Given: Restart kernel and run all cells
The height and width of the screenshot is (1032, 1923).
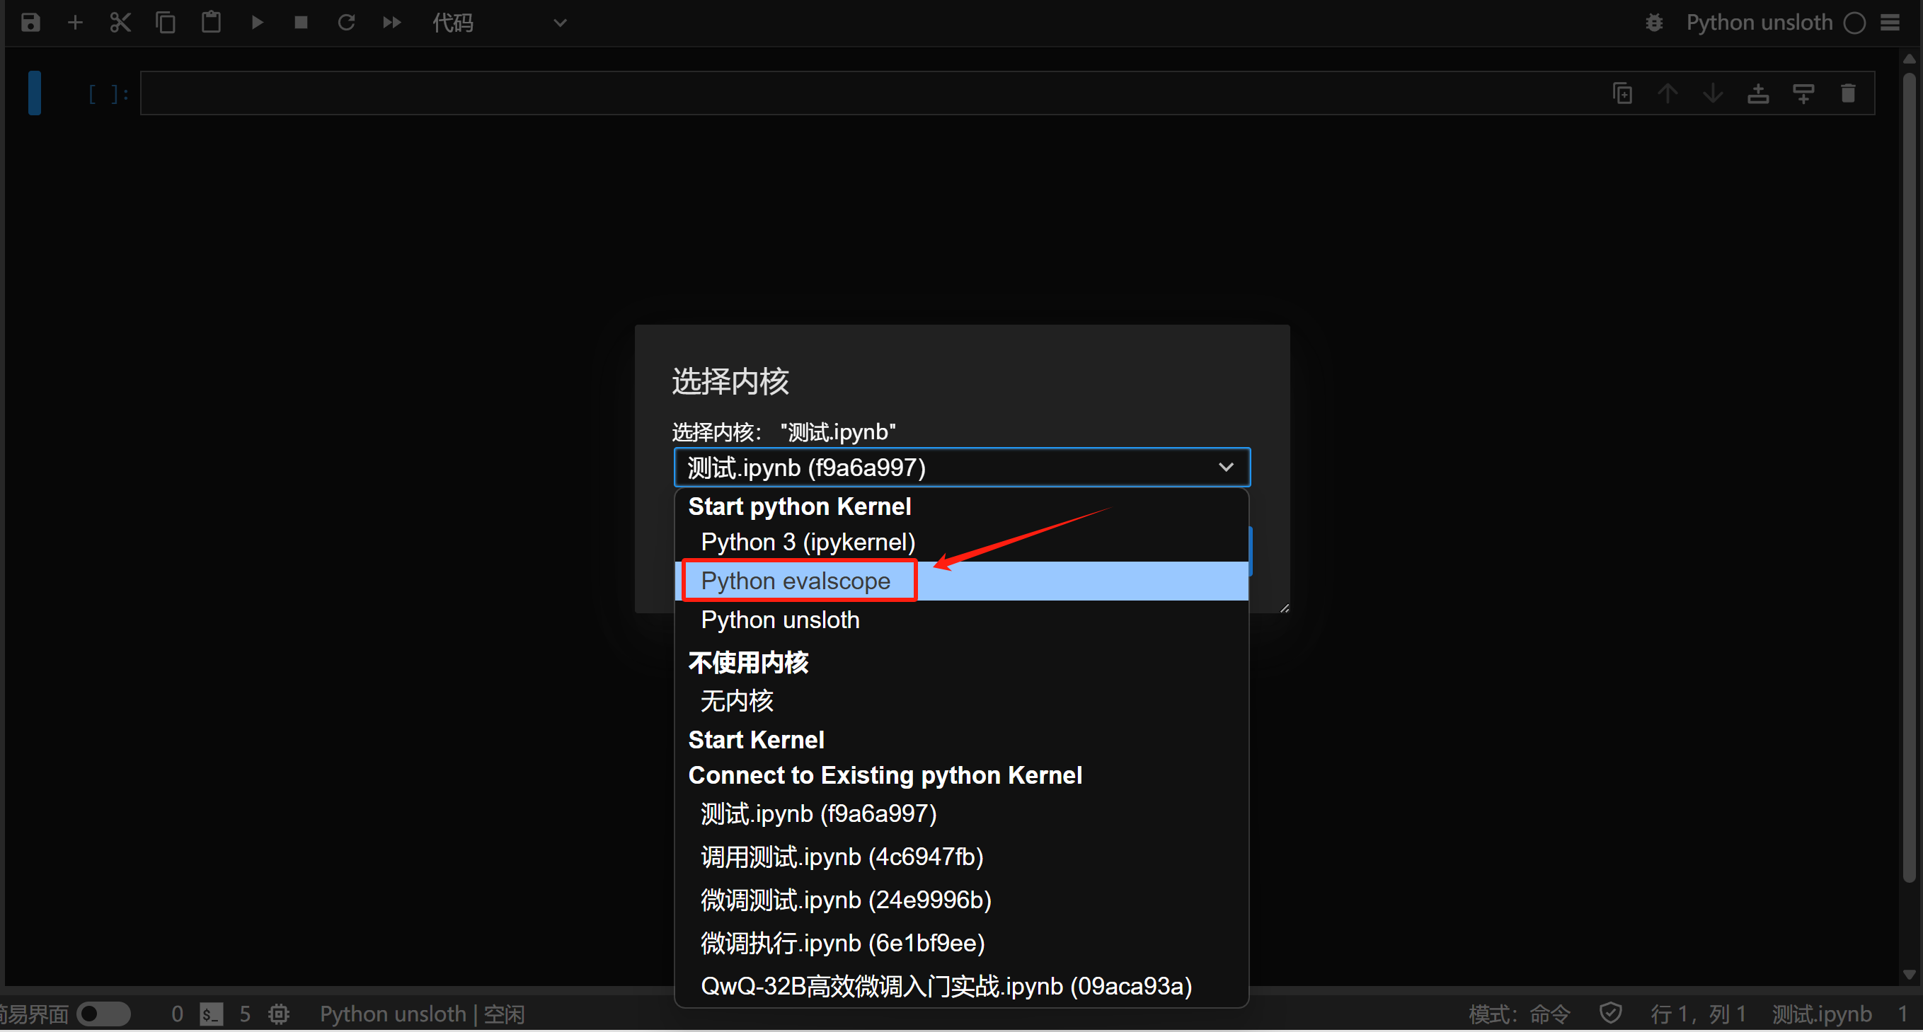Looking at the screenshot, I should pos(392,23).
